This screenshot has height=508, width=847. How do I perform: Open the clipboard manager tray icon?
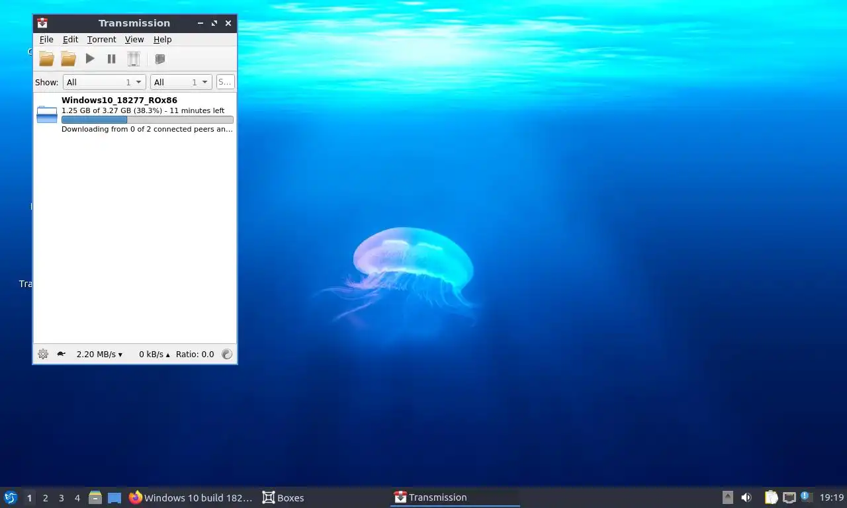[x=771, y=497]
